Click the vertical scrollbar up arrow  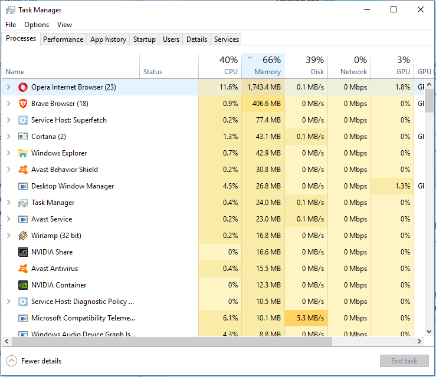429,84
